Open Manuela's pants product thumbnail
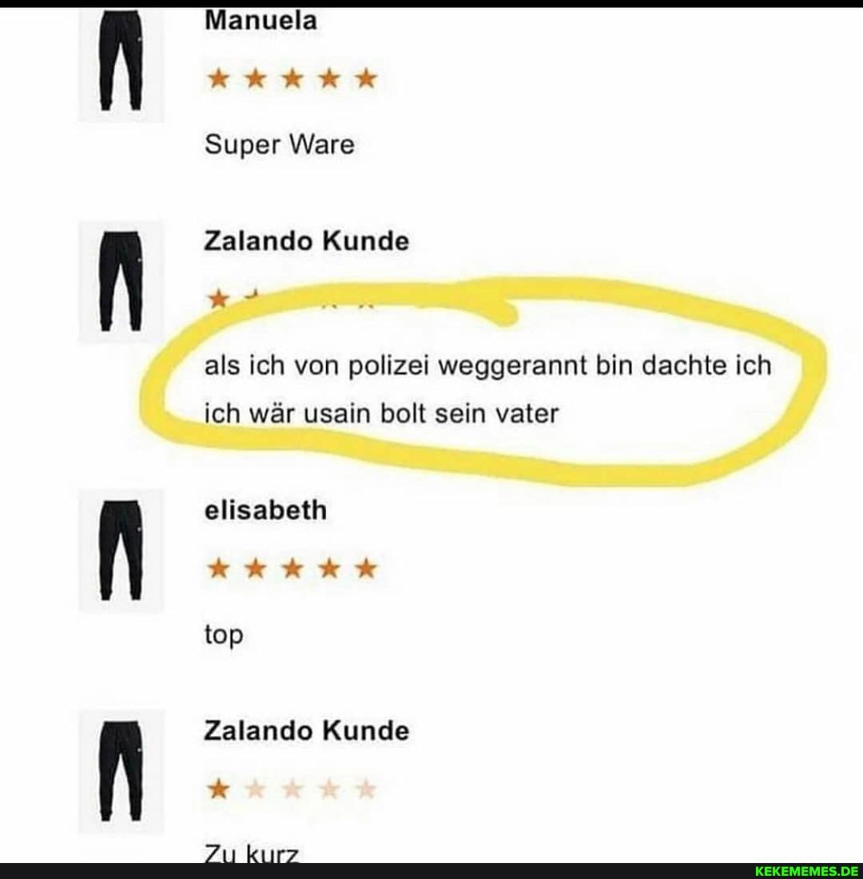The width and height of the screenshot is (863, 879). [x=121, y=63]
